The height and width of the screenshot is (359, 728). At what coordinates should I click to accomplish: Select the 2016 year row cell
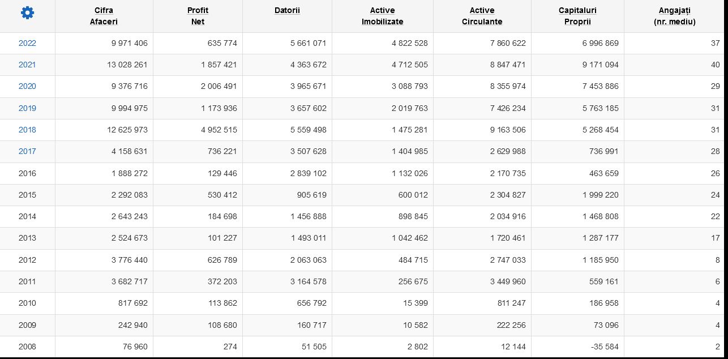(27, 173)
